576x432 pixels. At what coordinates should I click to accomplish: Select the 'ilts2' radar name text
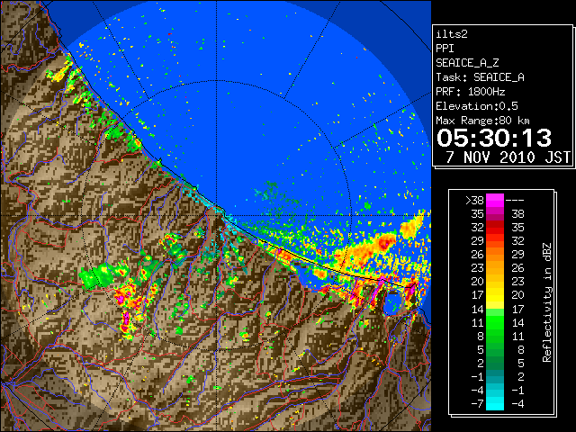click(x=452, y=34)
